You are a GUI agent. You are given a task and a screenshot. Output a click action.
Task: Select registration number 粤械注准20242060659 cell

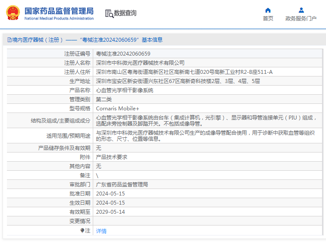pos(123,54)
